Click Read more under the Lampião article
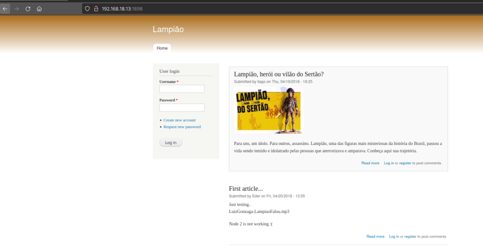The width and height of the screenshot is (483, 247). point(370,163)
